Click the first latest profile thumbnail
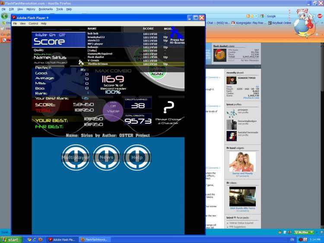The height and width of the screenshot is (243, 324). click(232, 113)
